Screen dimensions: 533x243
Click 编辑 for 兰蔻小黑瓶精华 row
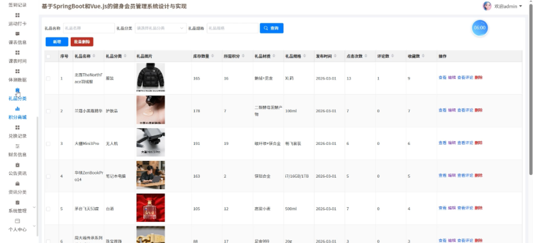(452, 110)
